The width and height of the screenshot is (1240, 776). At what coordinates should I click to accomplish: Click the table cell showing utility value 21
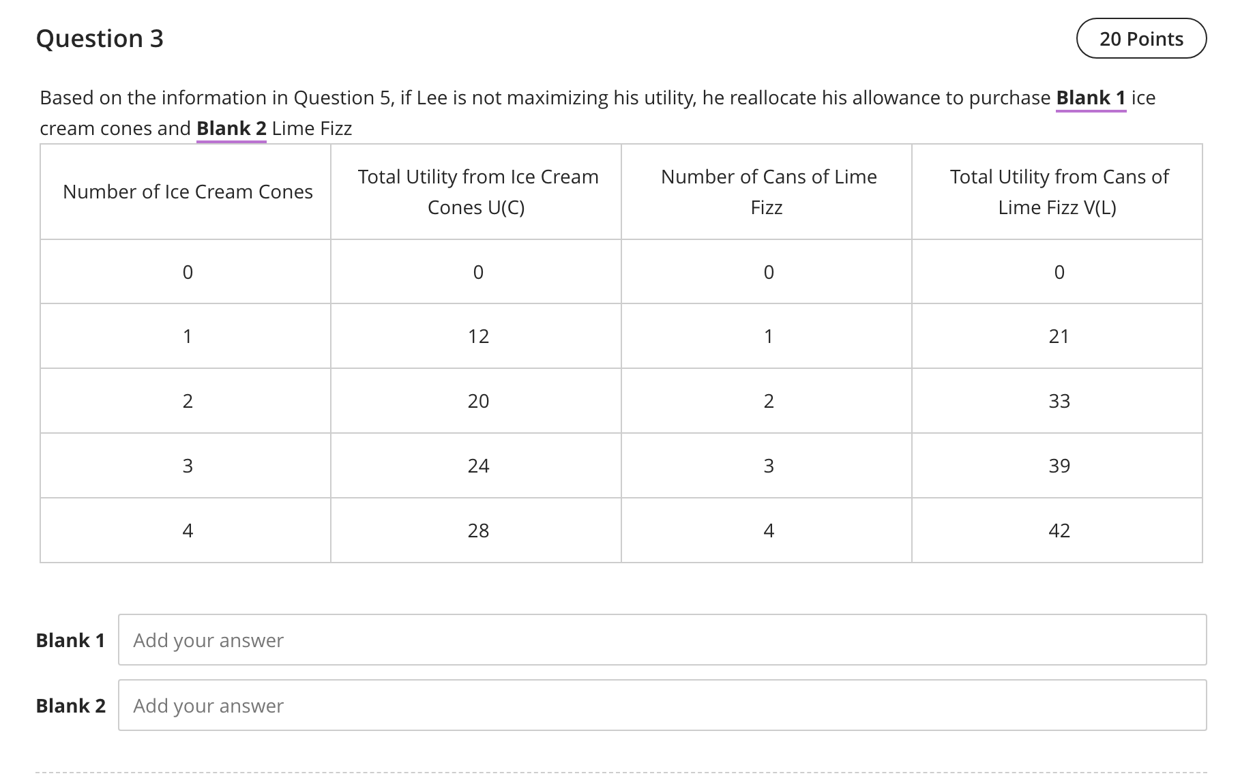click(1058, 336)
